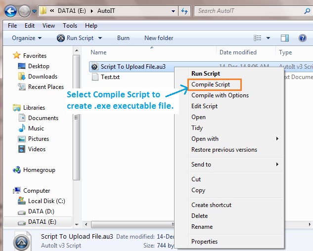
Task: Click Burn in the toolbar
Action: point(123,38)
